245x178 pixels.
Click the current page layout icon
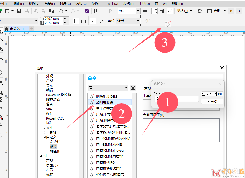tap(101, 21)
